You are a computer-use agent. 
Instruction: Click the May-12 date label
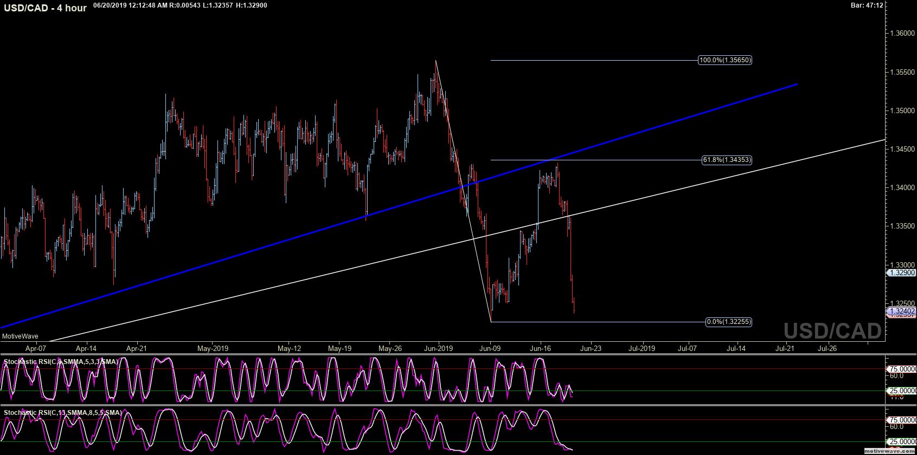[x=289, y=348]
